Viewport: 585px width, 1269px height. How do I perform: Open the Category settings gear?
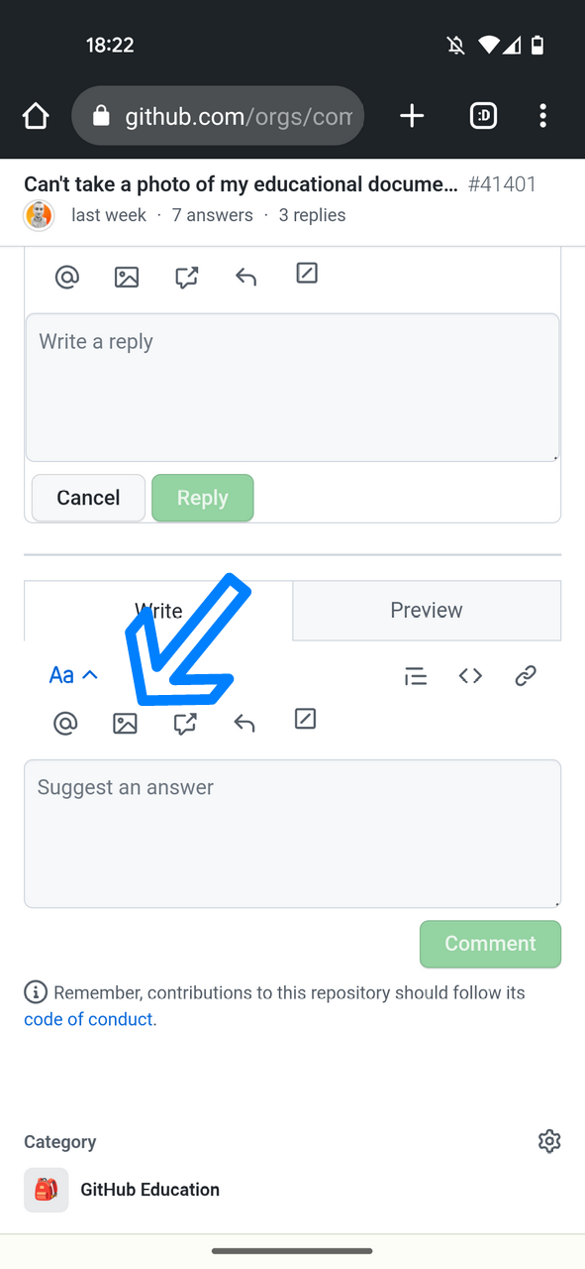(549, 1141)
